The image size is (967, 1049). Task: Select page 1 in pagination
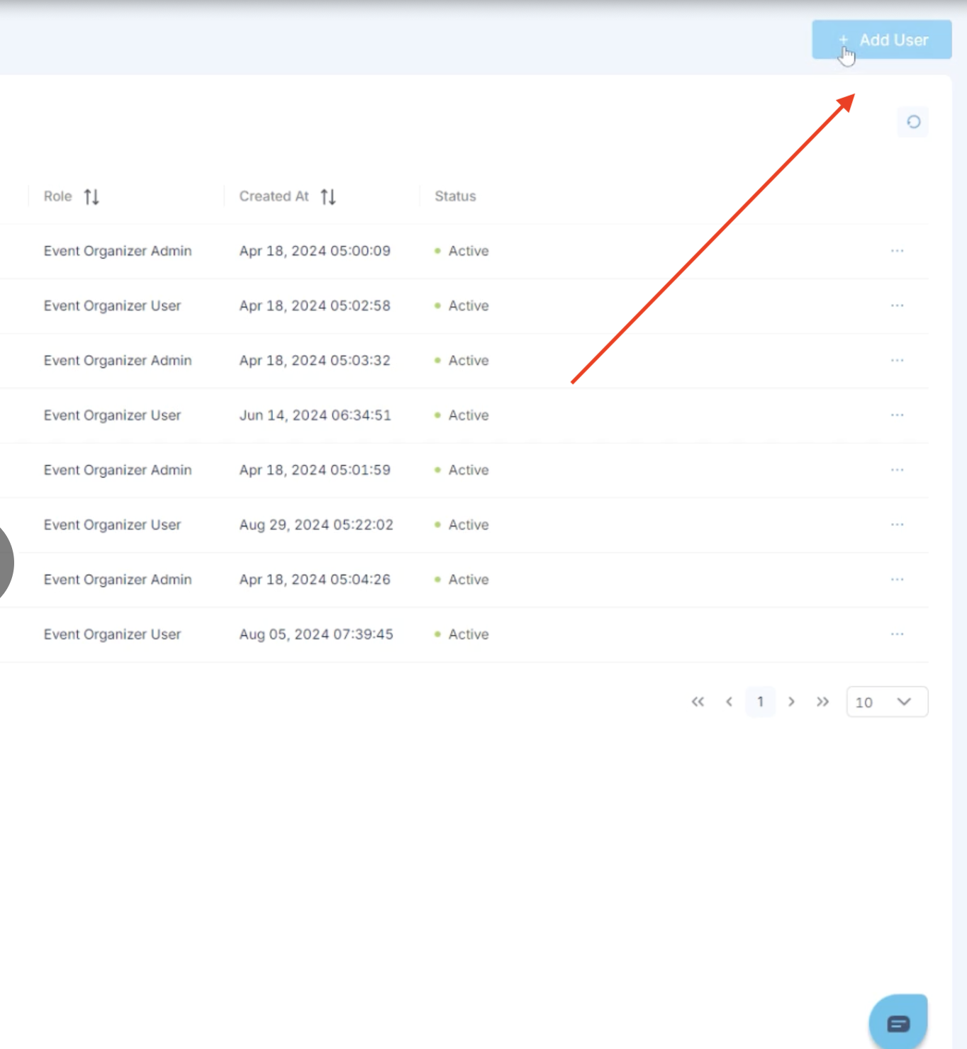[x=760, y=702]
